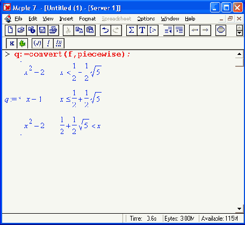
Task: Click in the q:=convert(f,piecewise) input line
Action: pos(73,54)
